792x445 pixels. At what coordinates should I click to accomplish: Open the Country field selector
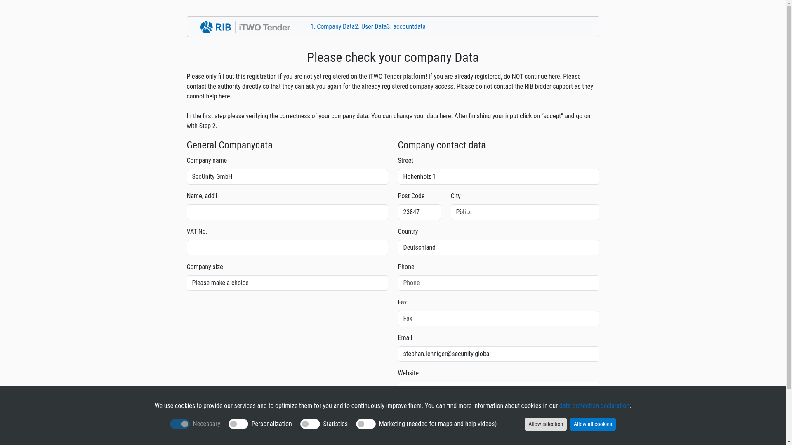pos(498,248)
